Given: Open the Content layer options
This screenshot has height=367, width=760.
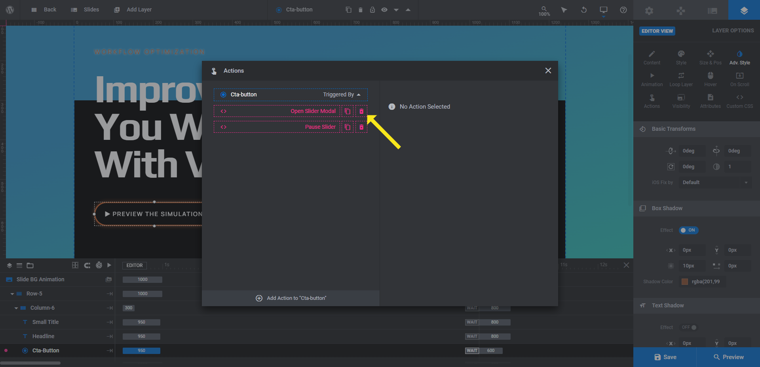Looking at the screenshot, I should (x=652, y=58).
